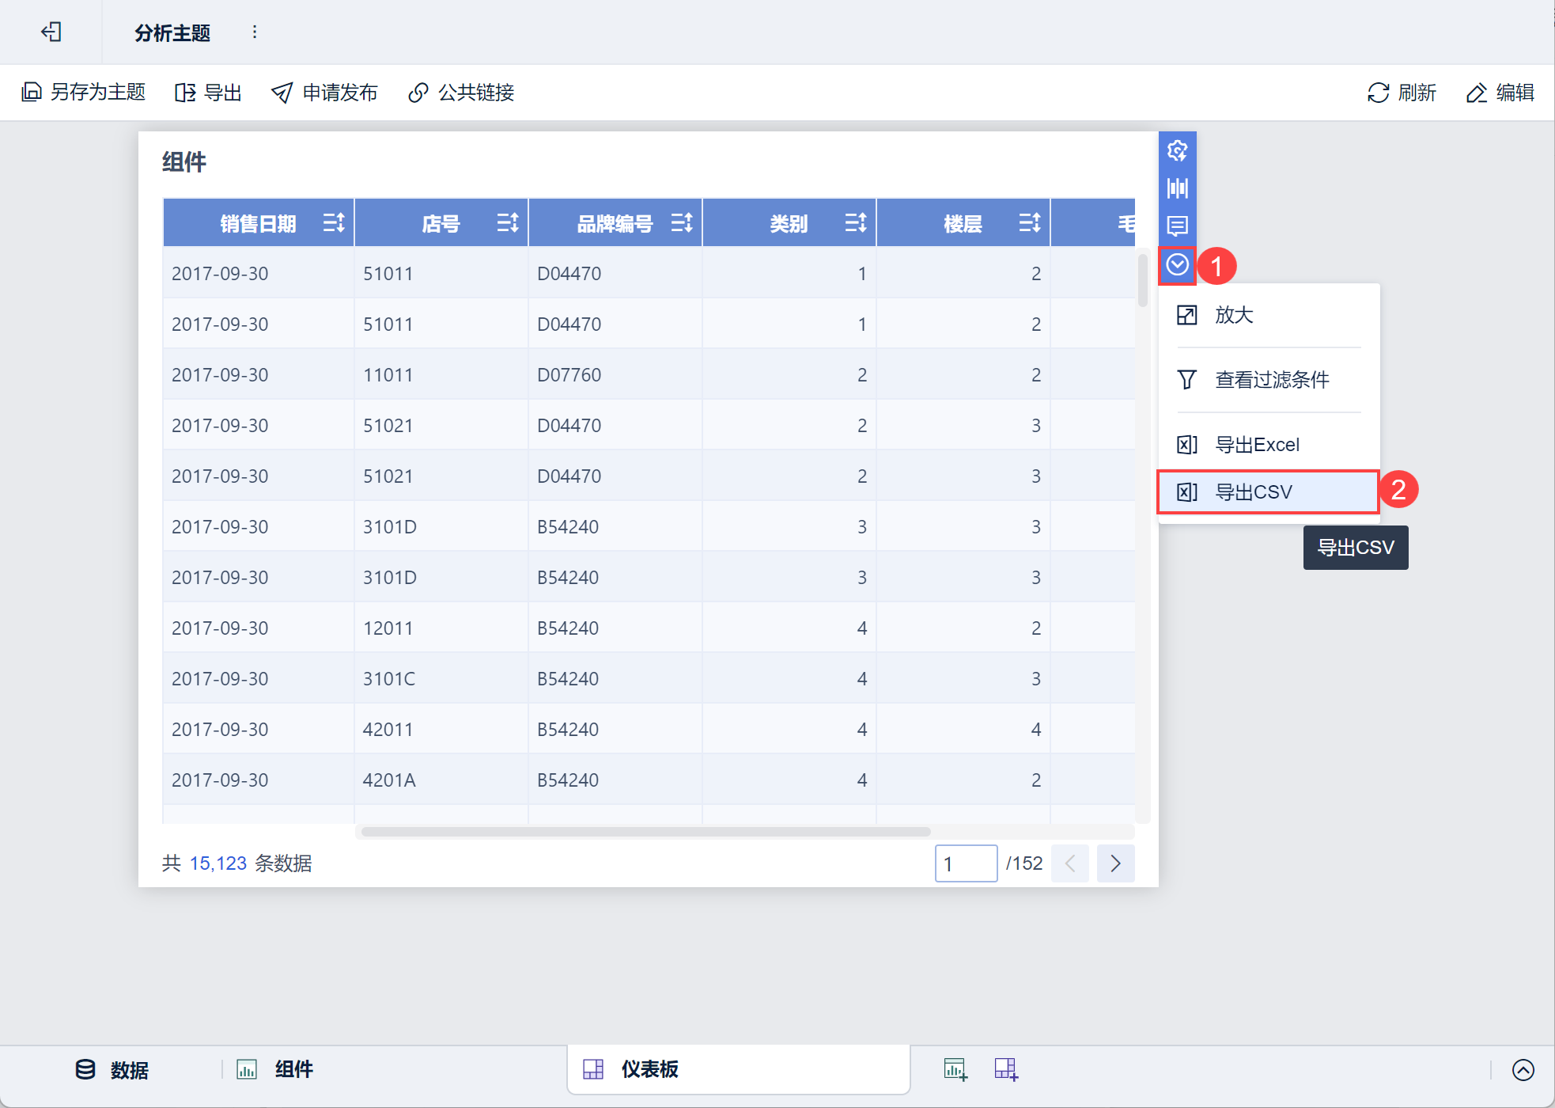
Task: Open the three-dot menu beside 分析主题
Action: coord(255,32)
